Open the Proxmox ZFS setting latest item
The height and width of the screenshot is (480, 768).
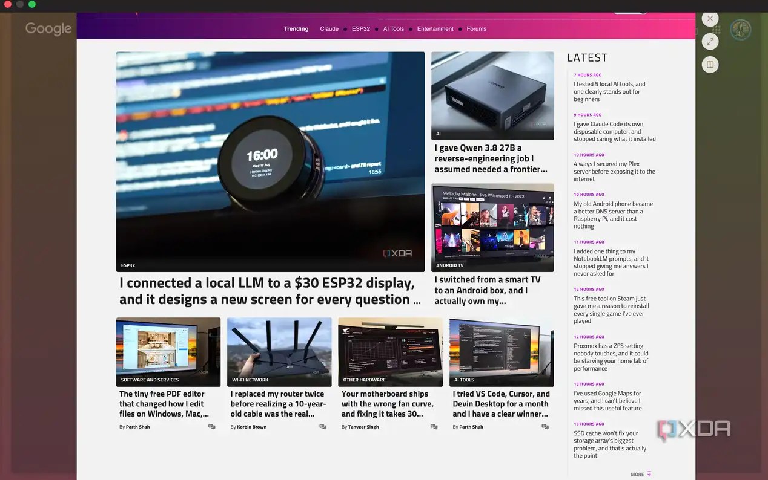611,357
